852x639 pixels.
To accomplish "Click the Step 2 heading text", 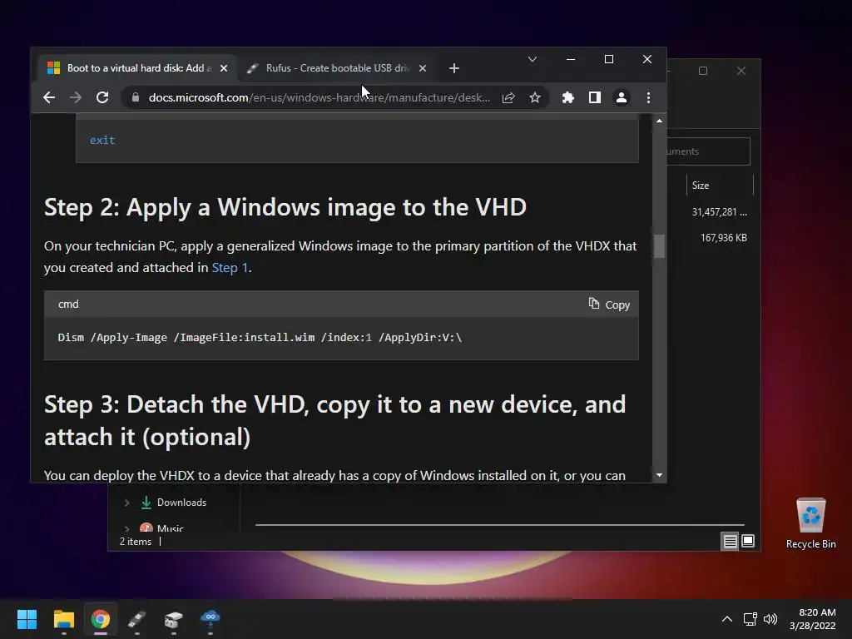I will pyautogui.click(x=285, y=207).
